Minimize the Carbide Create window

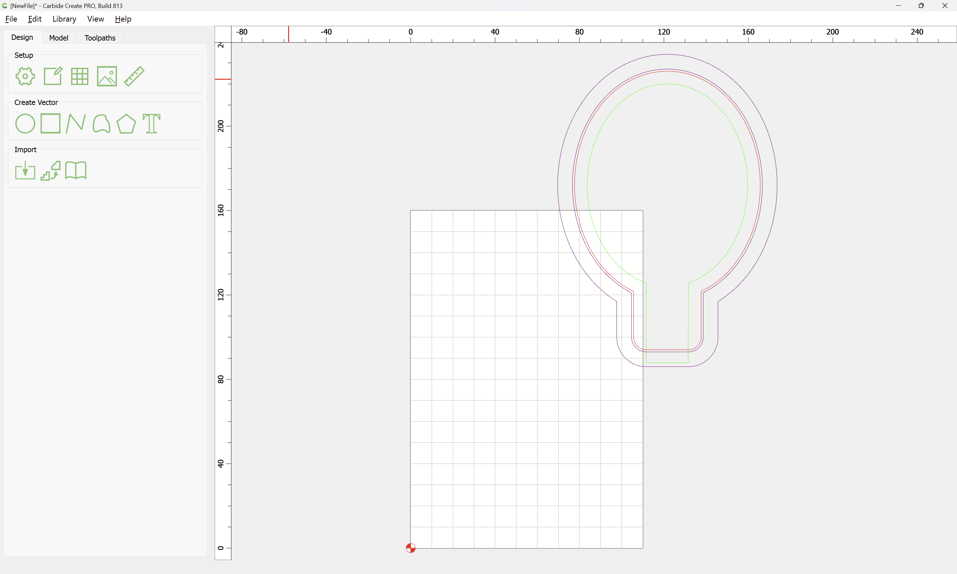click(898, 5)
